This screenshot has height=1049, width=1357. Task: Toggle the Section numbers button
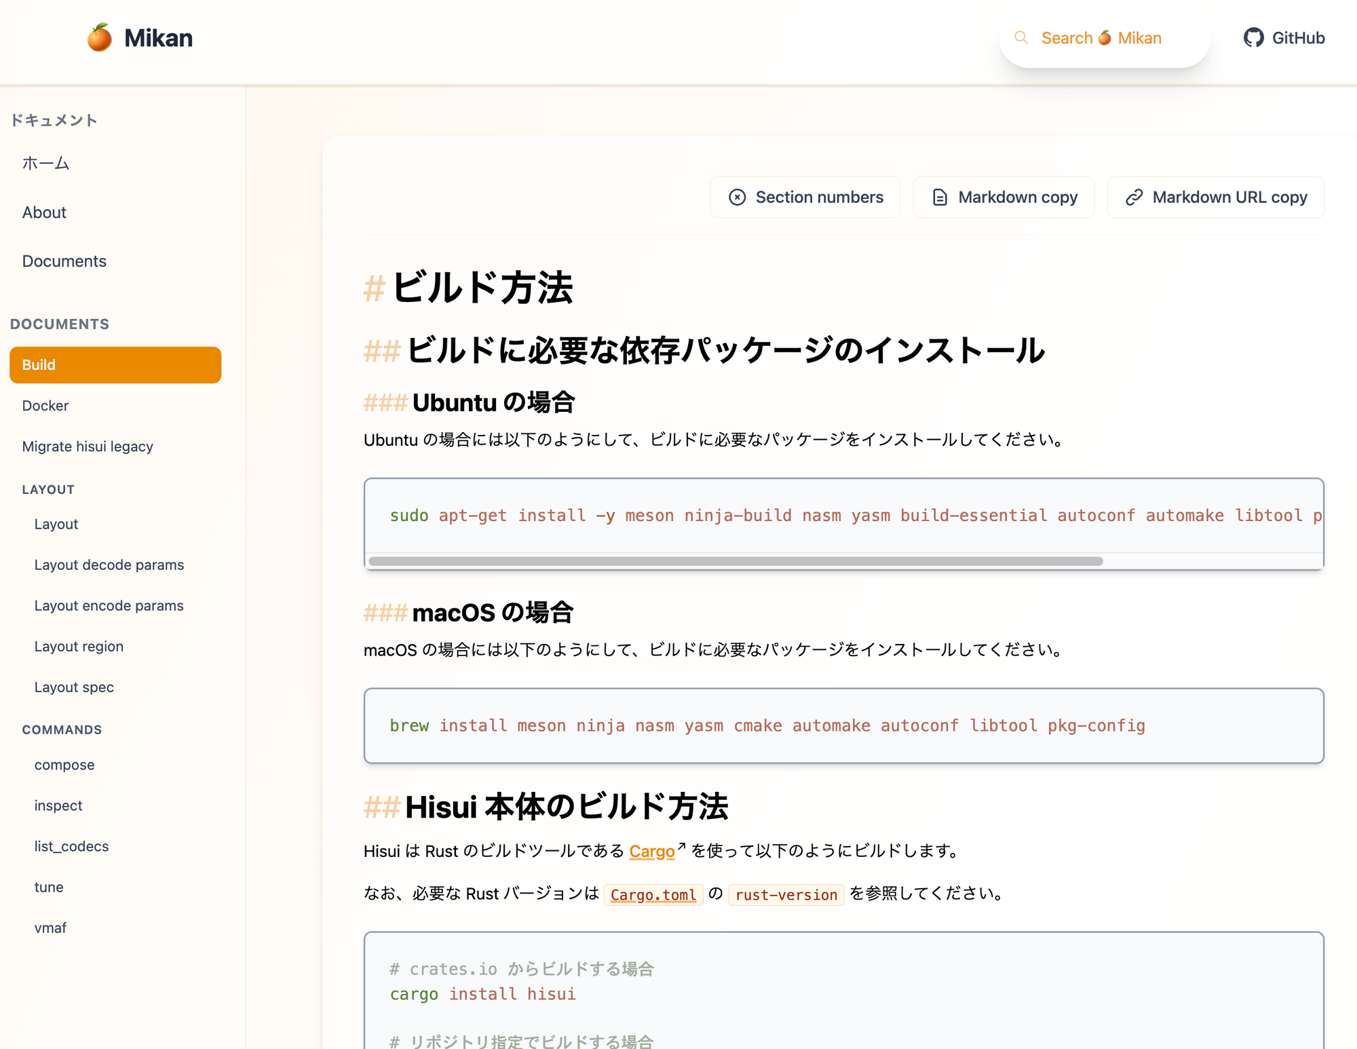805,197
